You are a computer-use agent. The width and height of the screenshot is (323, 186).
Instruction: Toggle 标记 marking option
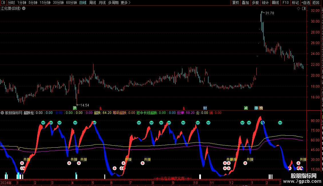point(295,3)
